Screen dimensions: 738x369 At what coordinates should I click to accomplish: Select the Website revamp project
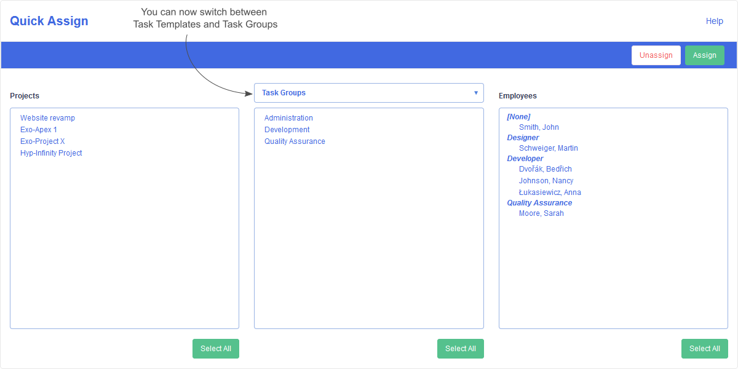pos(47,118)
